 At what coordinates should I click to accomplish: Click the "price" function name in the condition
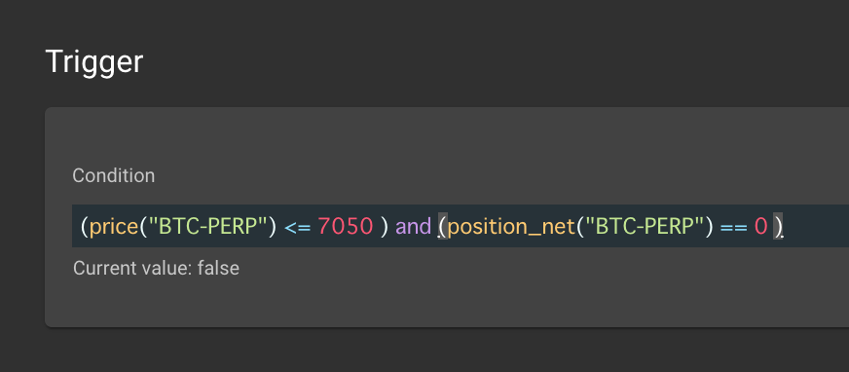click(114, 226)
